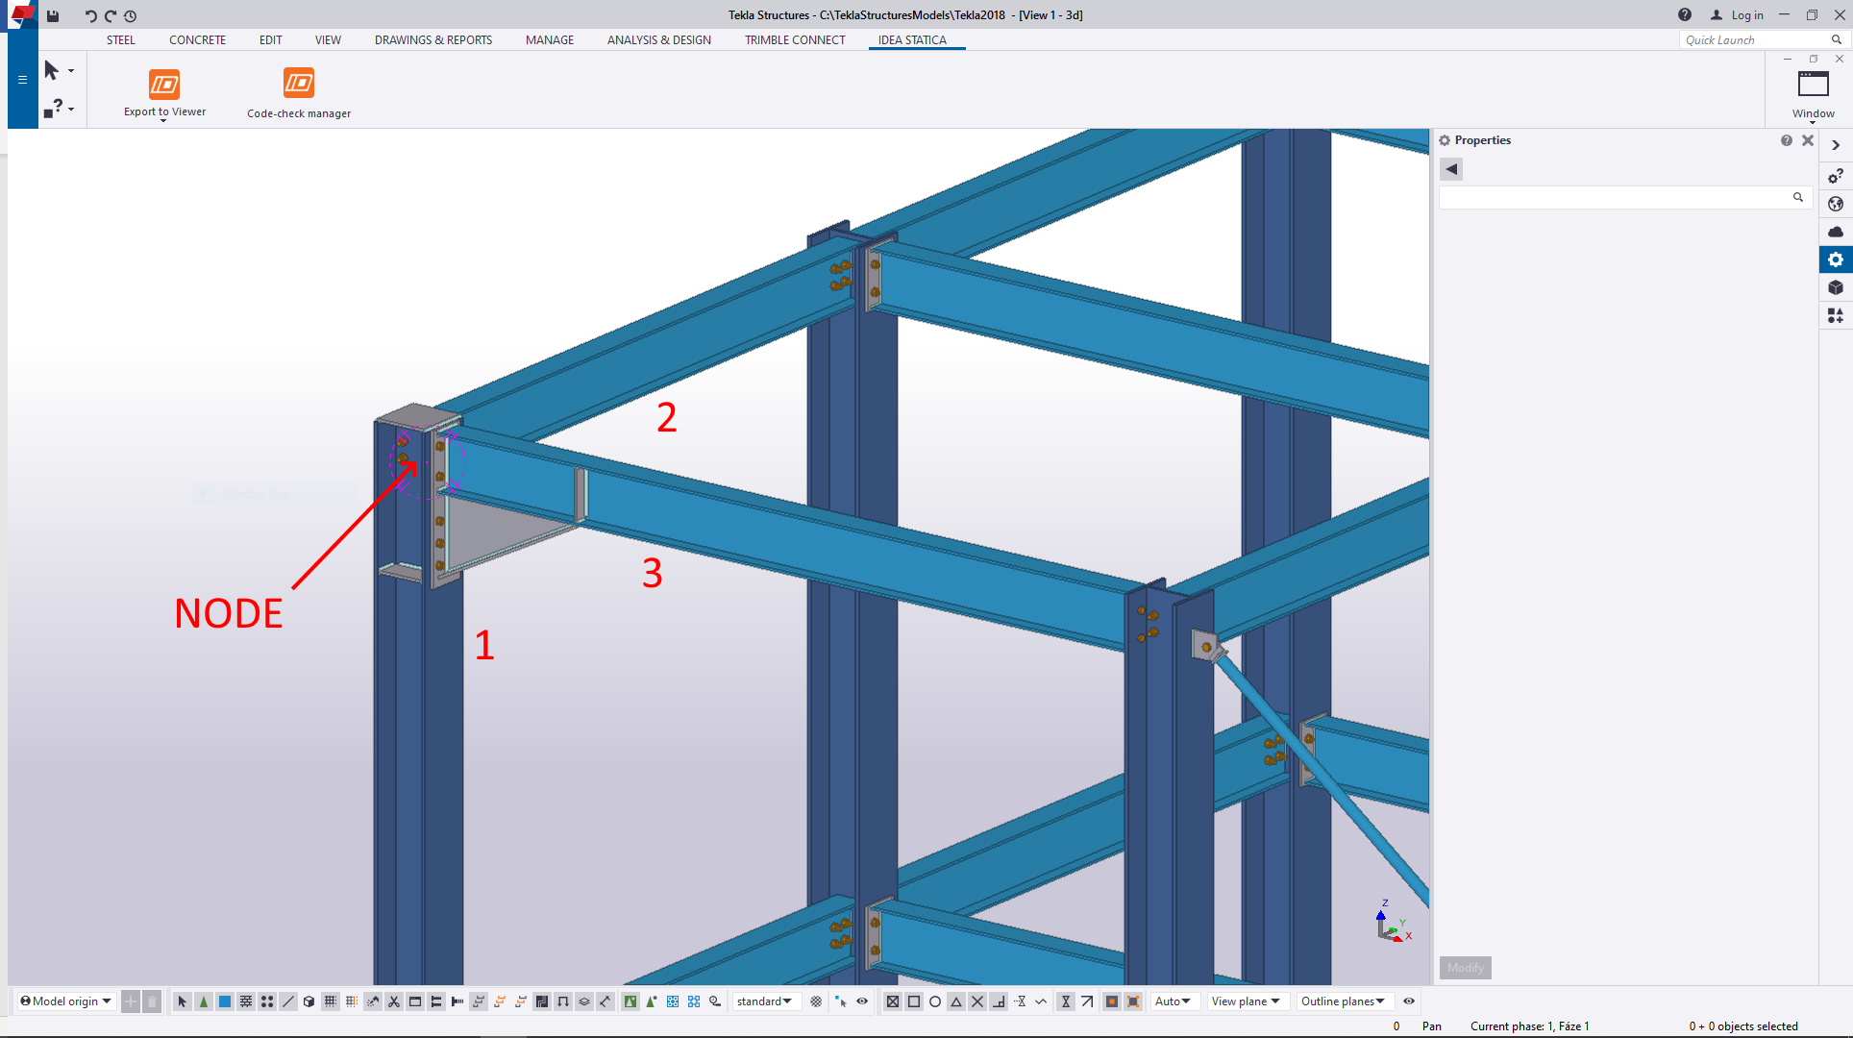Click the cloud icon in side panel

[x=1836, y=232]
